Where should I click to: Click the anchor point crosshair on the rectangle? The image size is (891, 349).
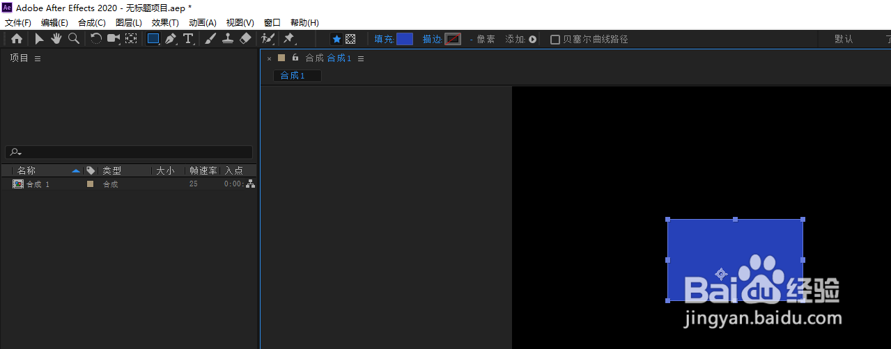tap(721, 274)
